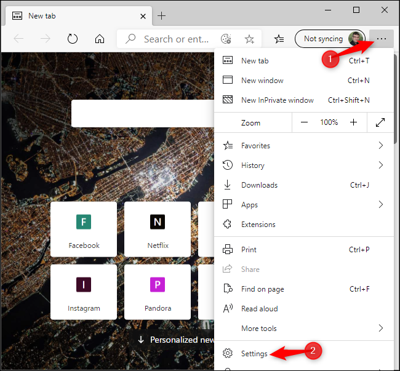The height and width of the screenshot is (371, 400).
Task: Click the search magnifier icon in address bar
Action: [130, 39]
